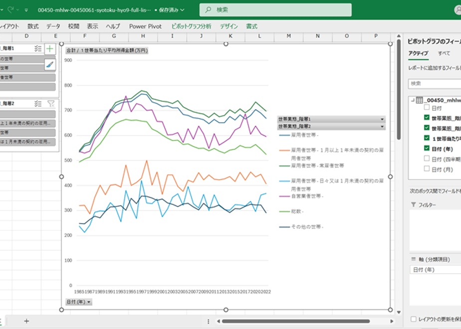Screen dimensions: 461x329
Task: Click vertical scrollbar up arrow
Action: [x=399, y=36]
